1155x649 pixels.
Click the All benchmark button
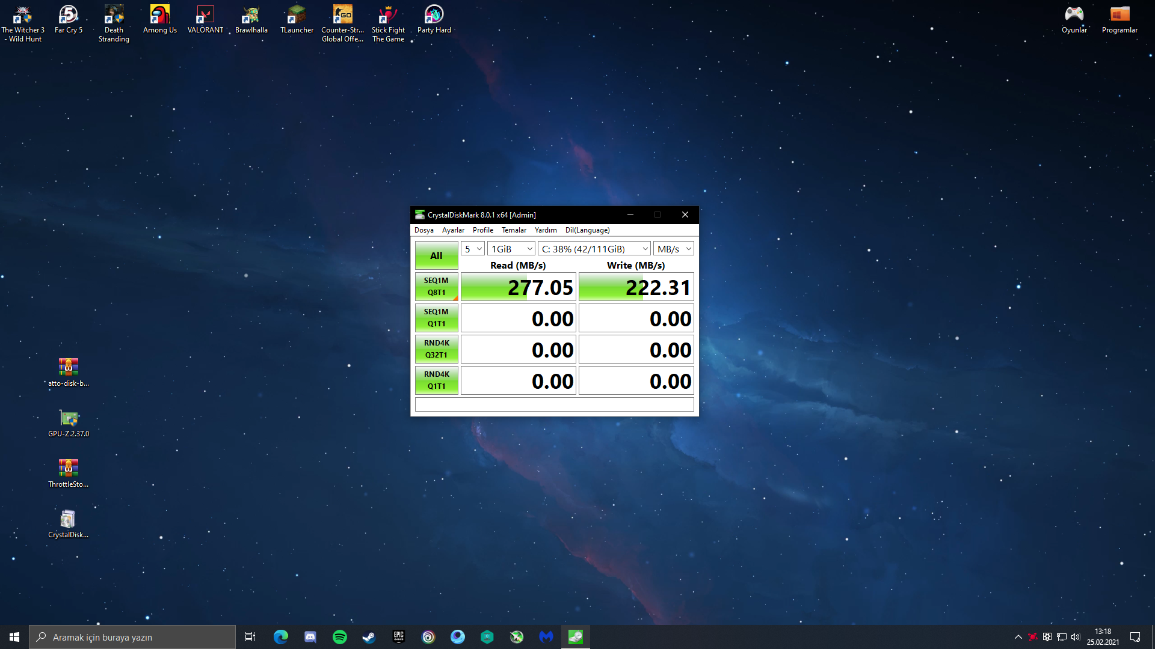436,255
